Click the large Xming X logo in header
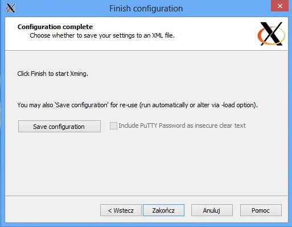This screenshot has height=227, width=292. [272, 34]
